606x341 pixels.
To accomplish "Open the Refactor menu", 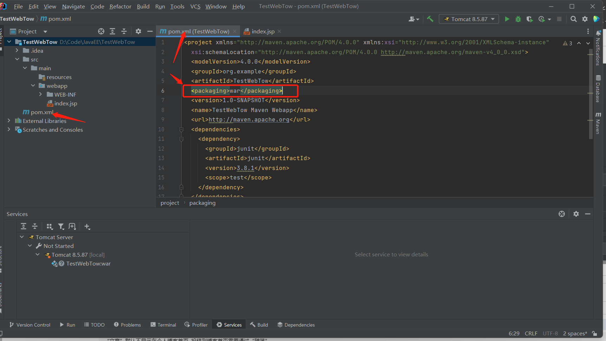I will point(120,6).
